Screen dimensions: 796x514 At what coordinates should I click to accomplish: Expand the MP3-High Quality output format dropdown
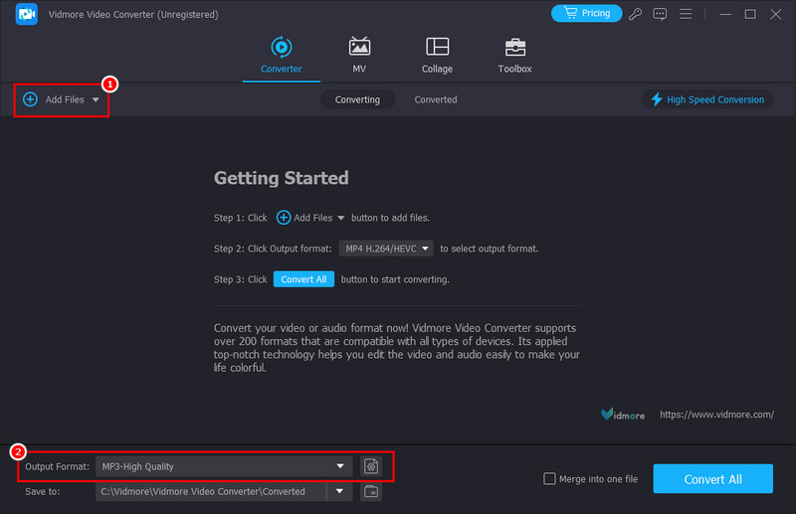coord(341,465)
